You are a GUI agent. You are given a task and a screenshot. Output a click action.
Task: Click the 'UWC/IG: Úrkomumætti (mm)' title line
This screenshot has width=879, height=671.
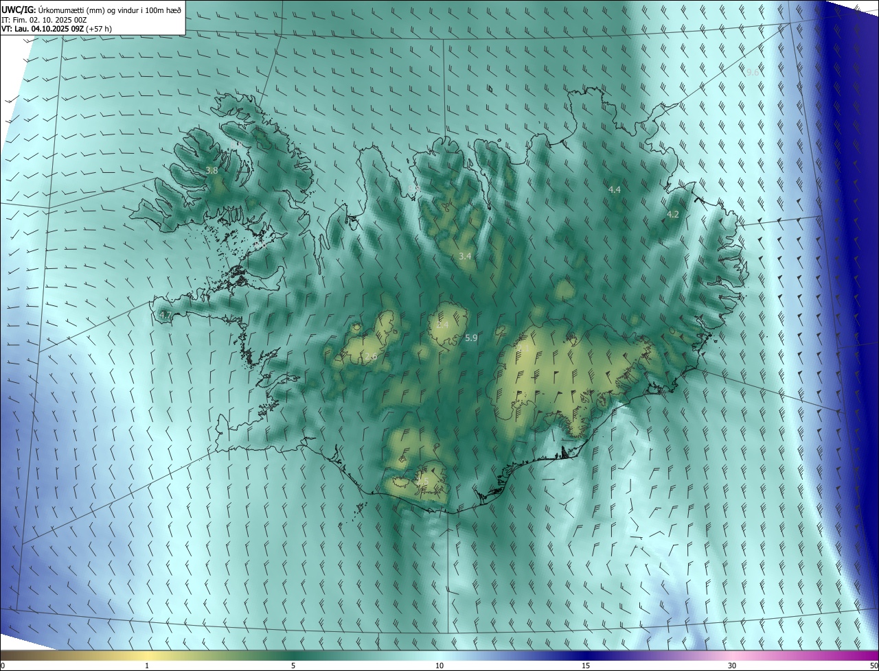point(91,9)
